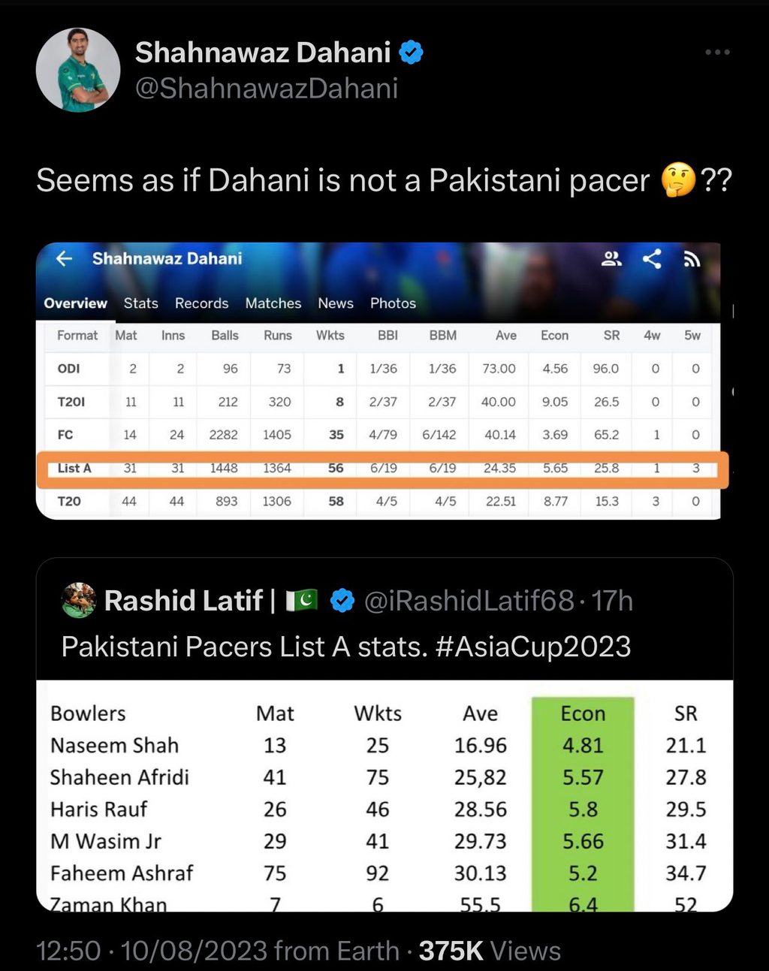Click the @ShahnawazDahani handle

pos(267,89)
